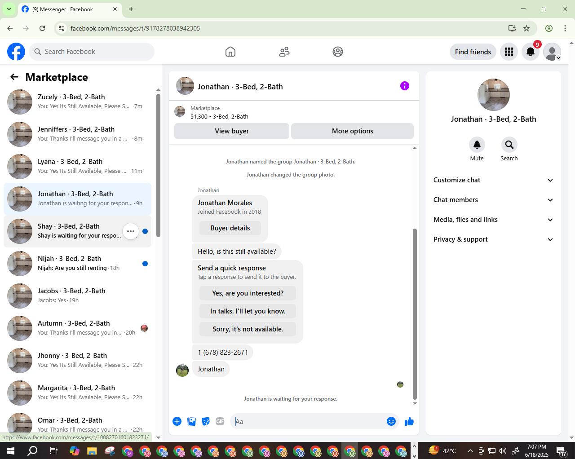575x459 pixels.
Task: Open Chrome's three-dot menu
Action: [x=565, y=28]
